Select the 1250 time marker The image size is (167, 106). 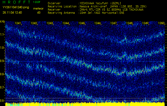tap(161, 23)
